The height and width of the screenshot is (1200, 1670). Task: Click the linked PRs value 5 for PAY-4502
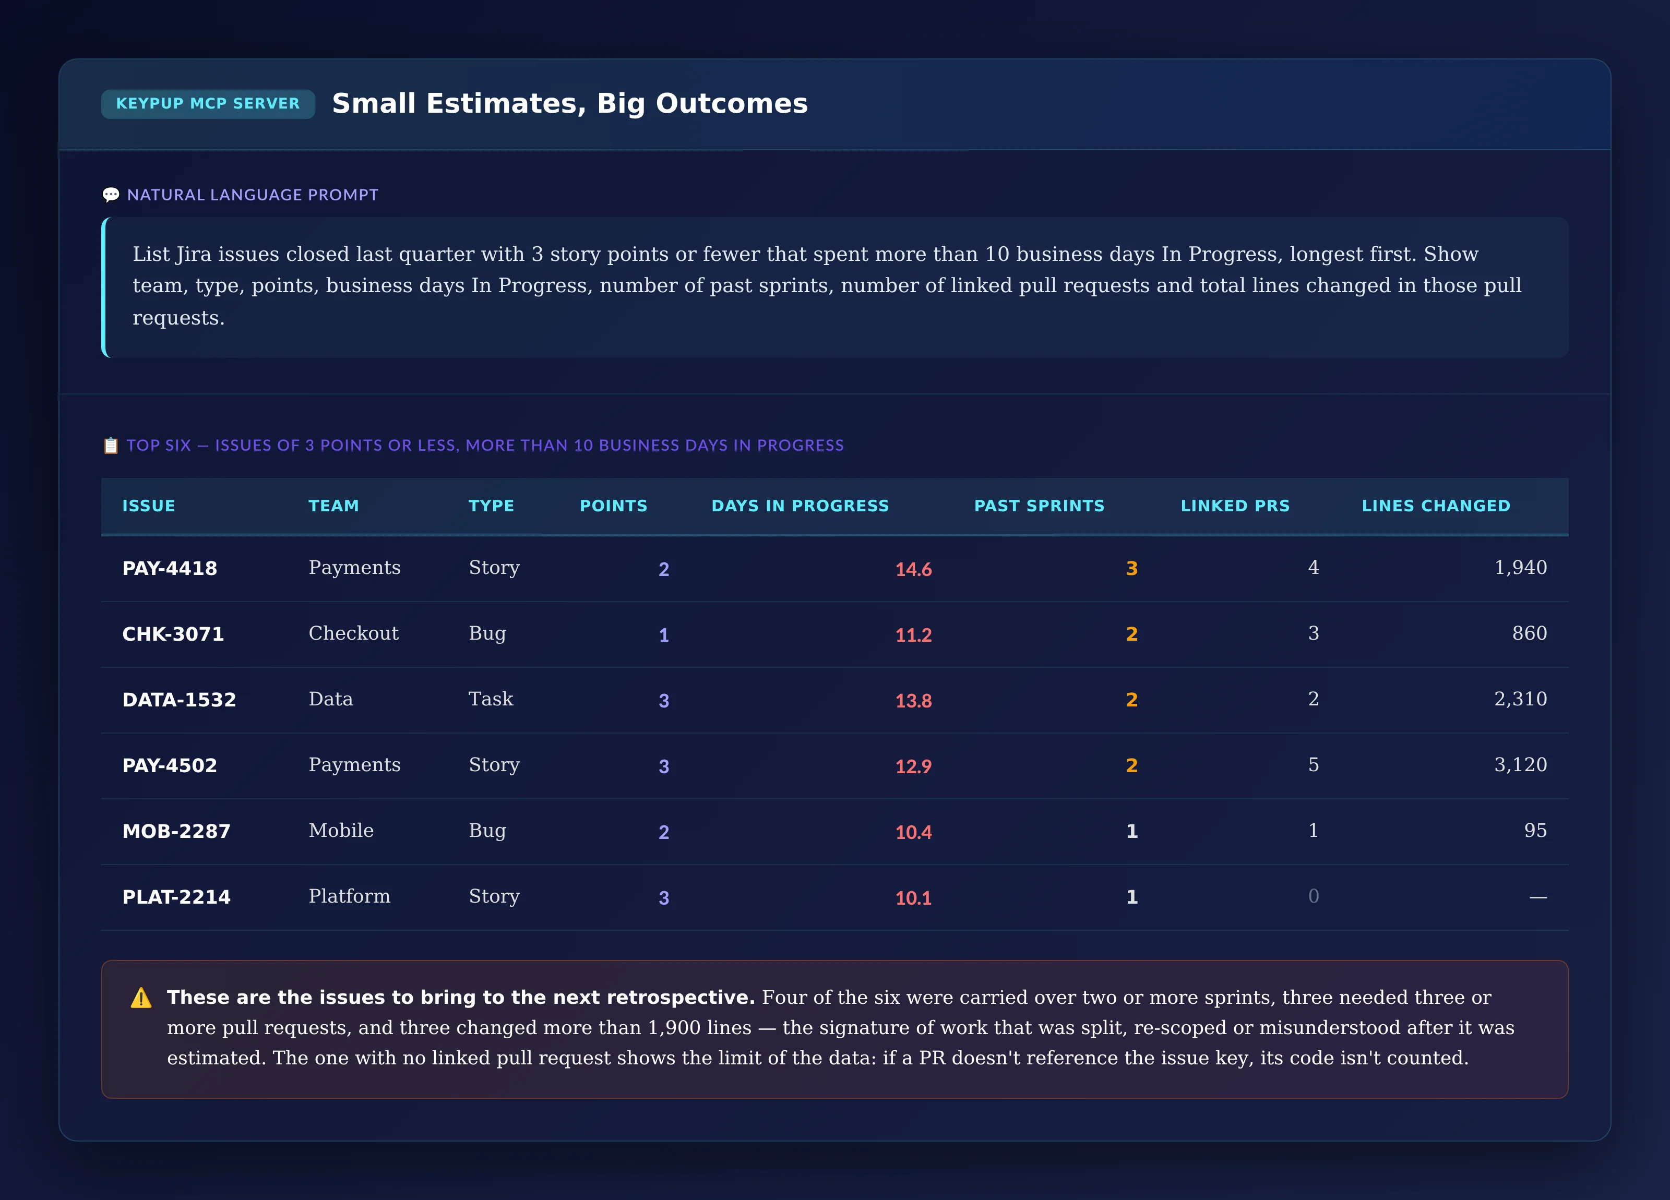pos(1313,765)
